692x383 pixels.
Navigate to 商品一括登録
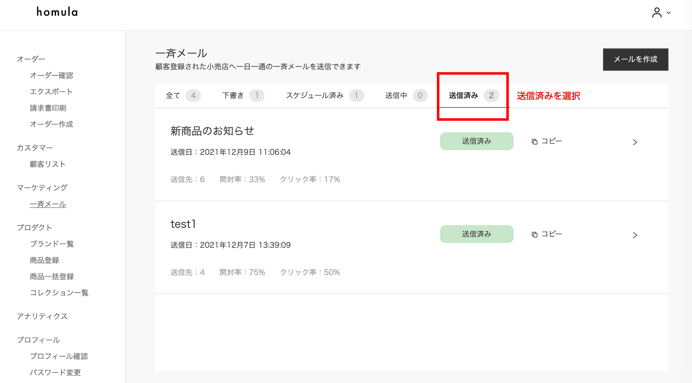[x=52, y=277]
